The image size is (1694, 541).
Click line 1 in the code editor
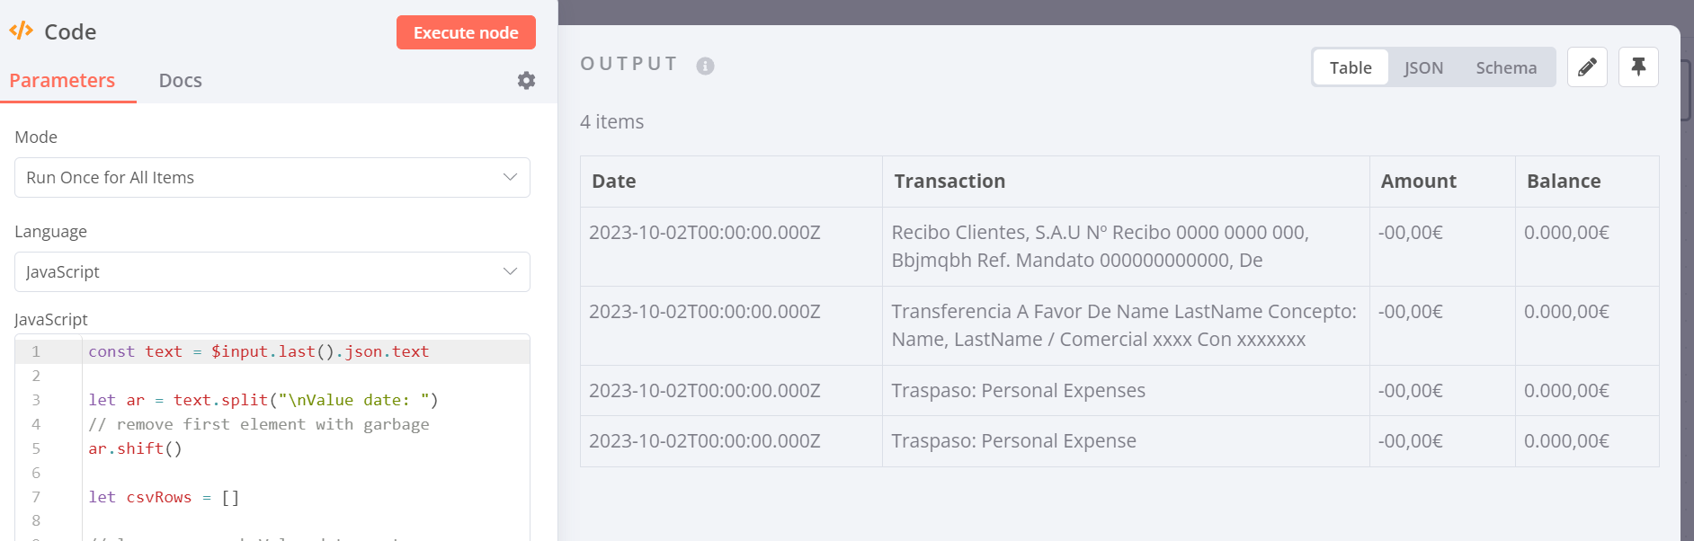tap(258, 351)
